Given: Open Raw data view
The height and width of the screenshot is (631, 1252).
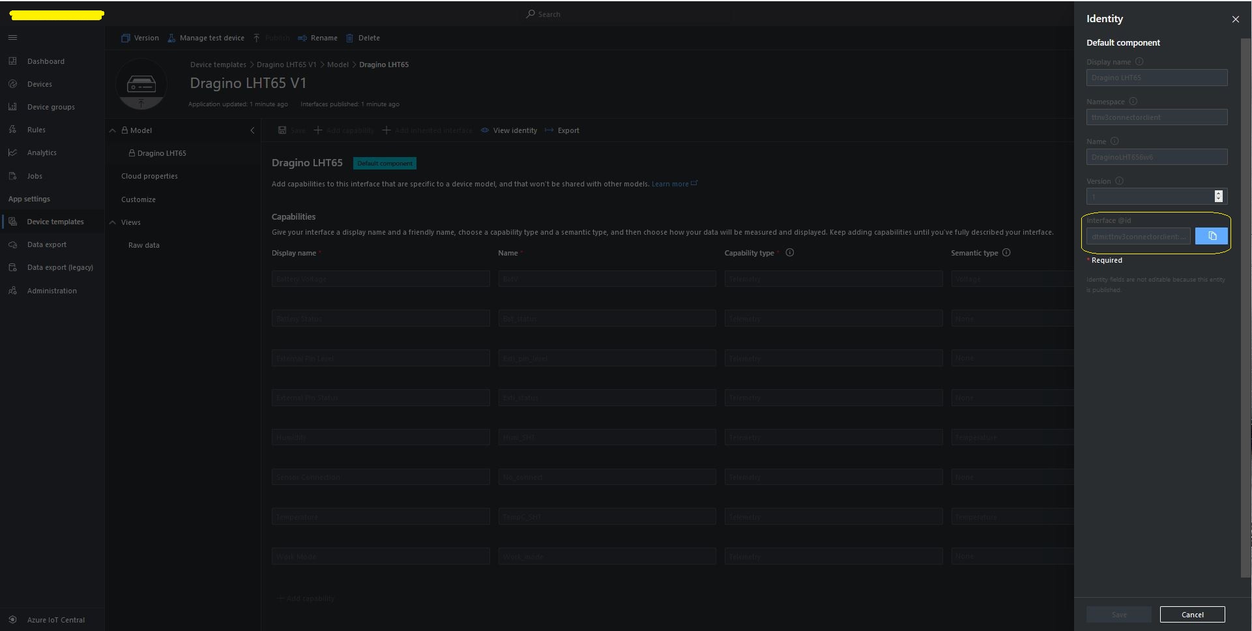Looking at the screenshot, I should (143, 245).
